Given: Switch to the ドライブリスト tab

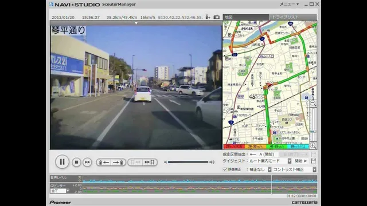Looking at the screenshot, I should click(x=293, y=17).
